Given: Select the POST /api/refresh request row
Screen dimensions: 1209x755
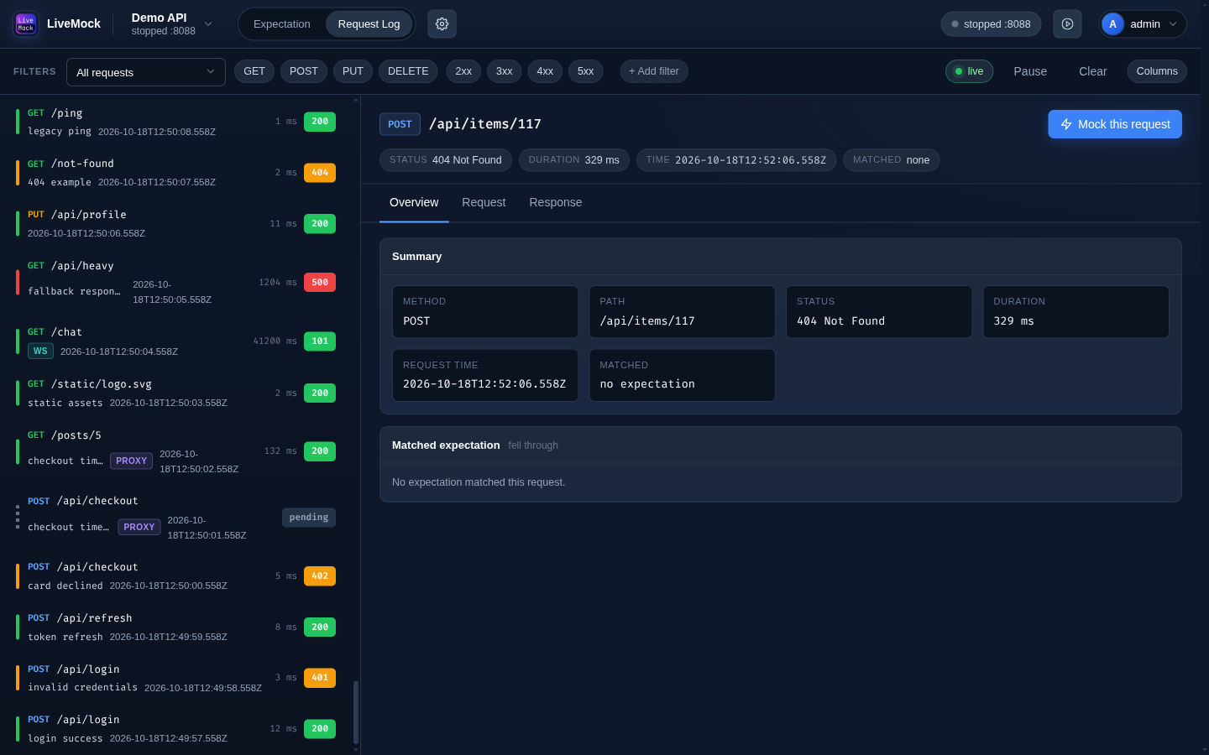Looking at the screenshot, I should pyautogui.click(x=176, y=627).
